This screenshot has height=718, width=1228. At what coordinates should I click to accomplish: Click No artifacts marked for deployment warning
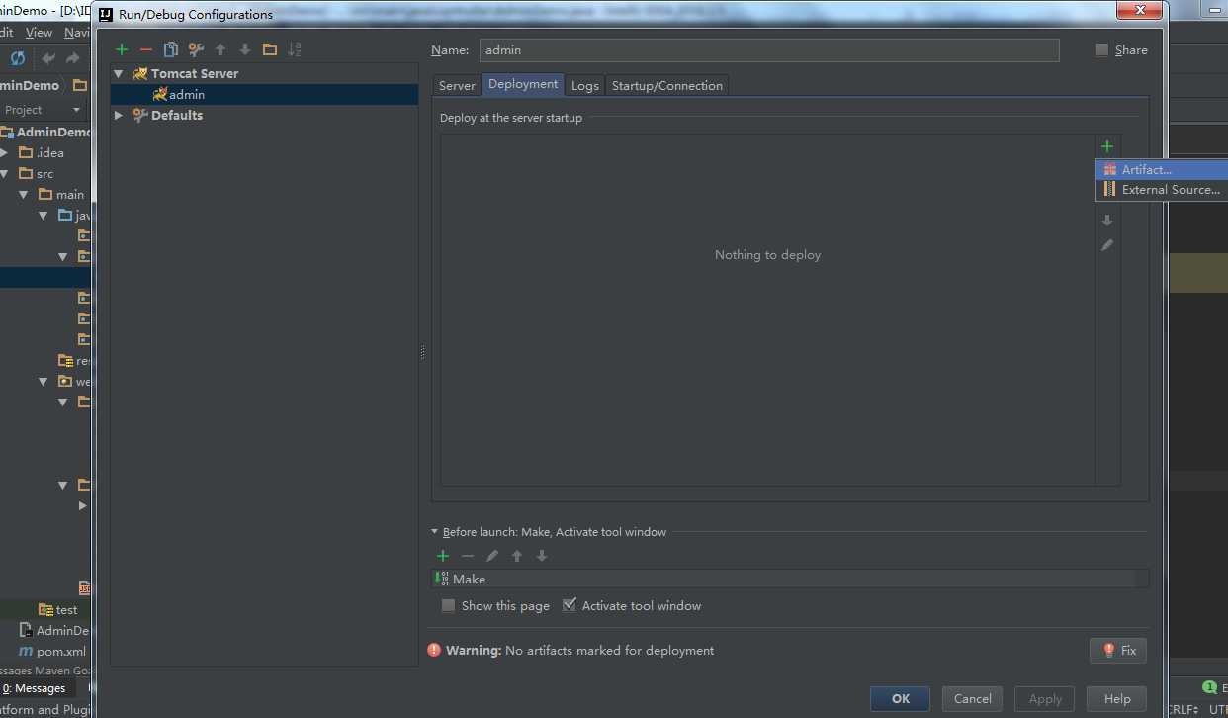pos(609,650)
